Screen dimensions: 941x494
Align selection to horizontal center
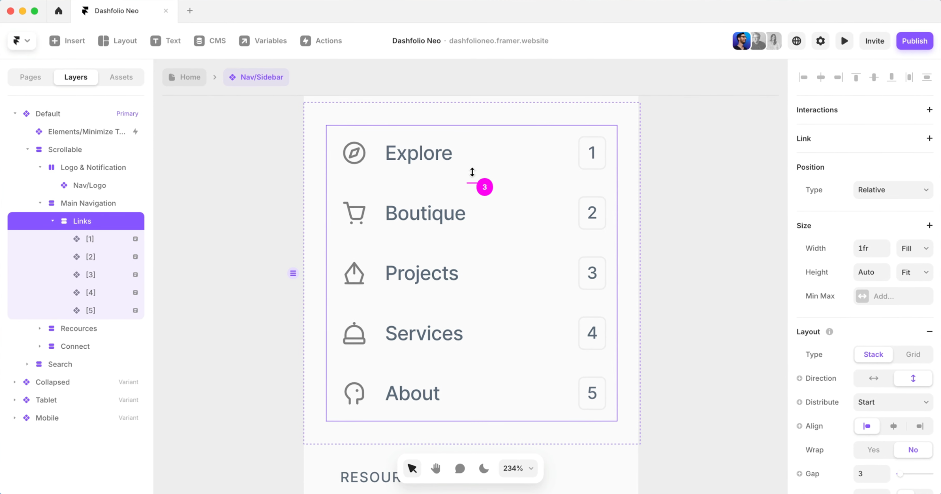pyautogui.click(x=821, y=77)
